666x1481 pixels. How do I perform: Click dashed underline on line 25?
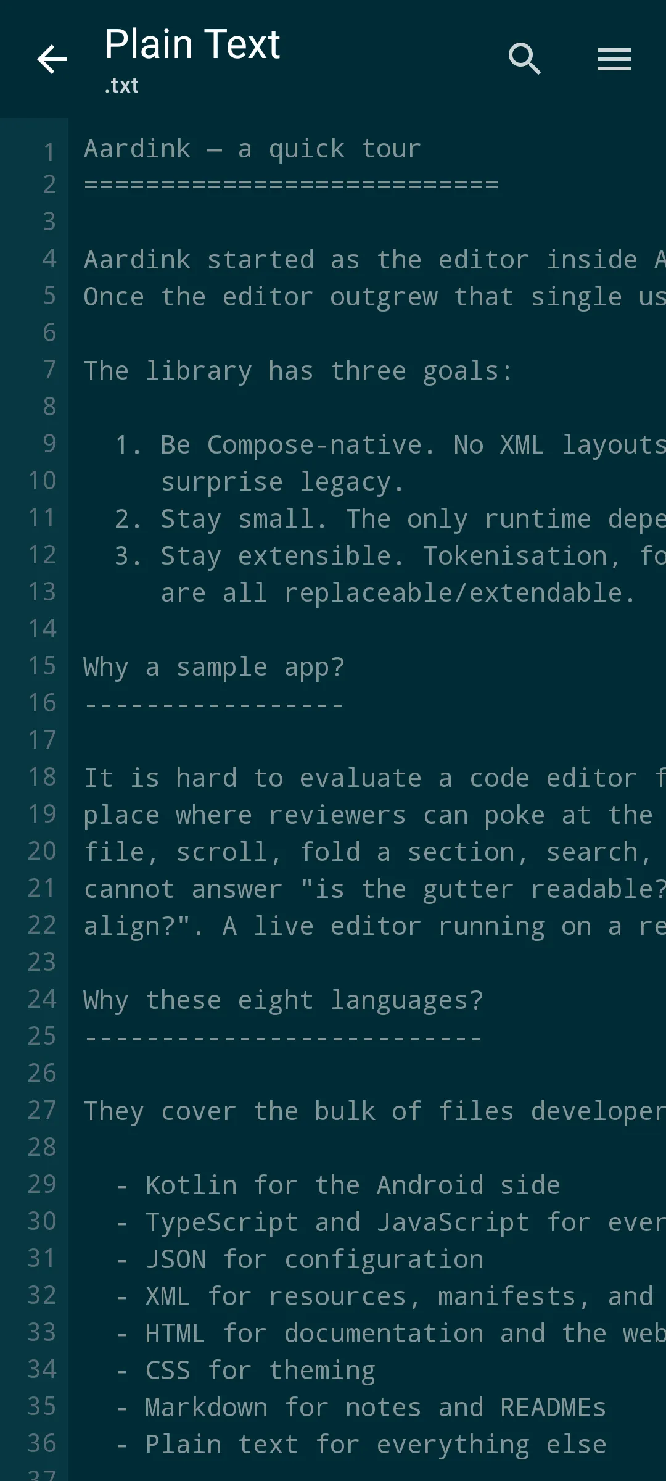point(283,1037)
